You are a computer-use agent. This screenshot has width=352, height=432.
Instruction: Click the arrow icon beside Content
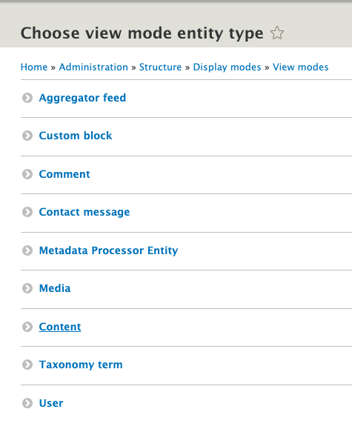(27, 327)
